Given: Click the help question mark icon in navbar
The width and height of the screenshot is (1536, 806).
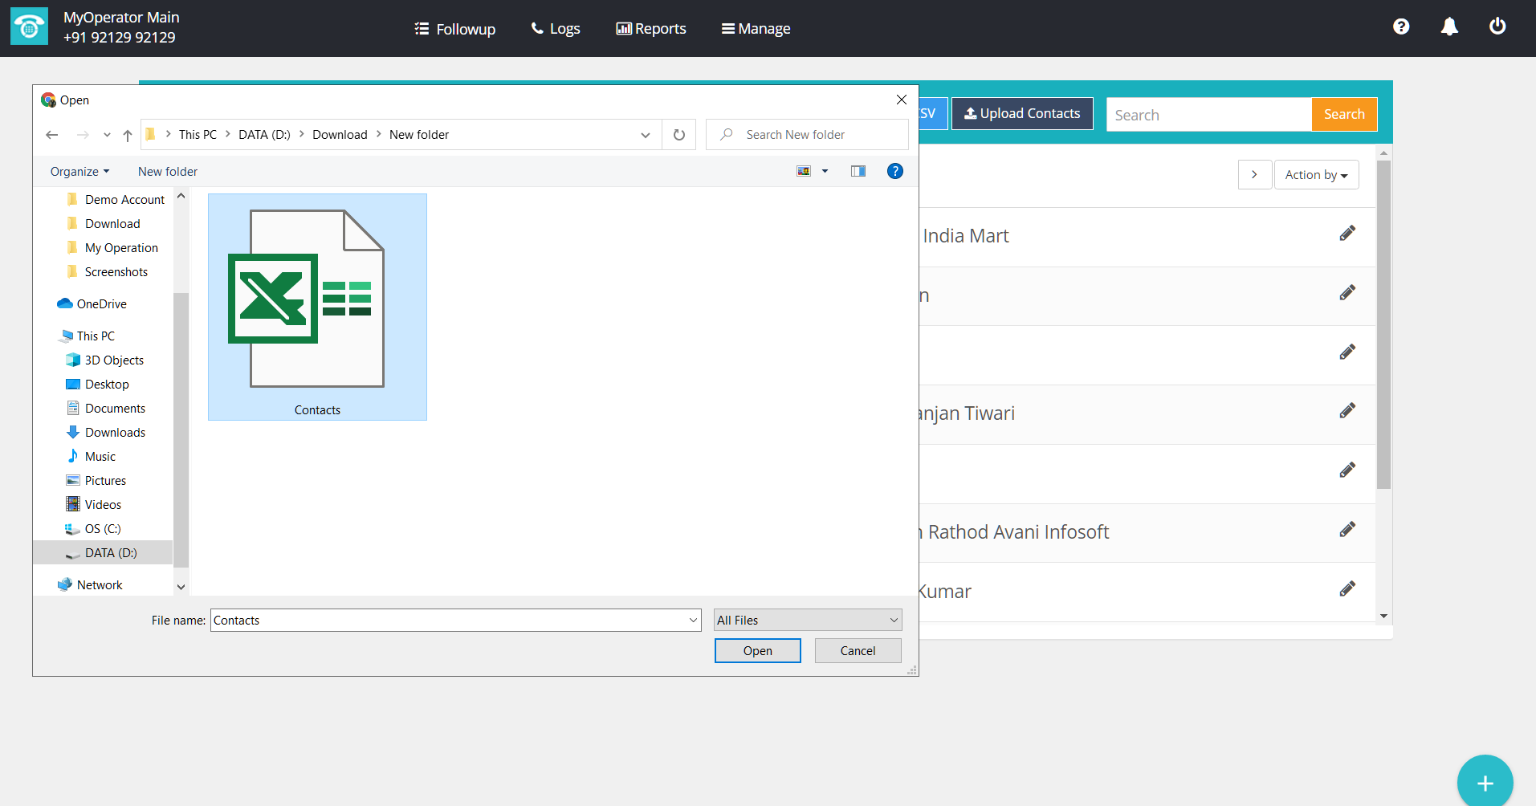Looking at the screenshot, I should click(x=1401, y=27).
